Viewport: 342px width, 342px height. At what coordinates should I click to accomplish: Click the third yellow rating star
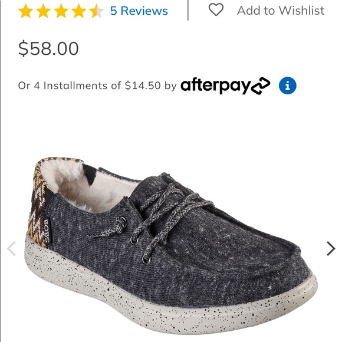point(61,11)
